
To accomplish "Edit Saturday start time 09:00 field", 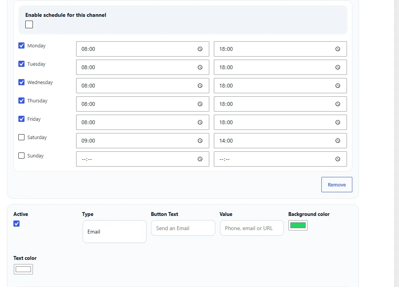I will [142, 140].
